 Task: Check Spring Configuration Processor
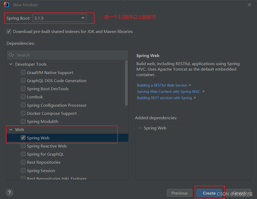pyautogui.click(x=23, y=105)
